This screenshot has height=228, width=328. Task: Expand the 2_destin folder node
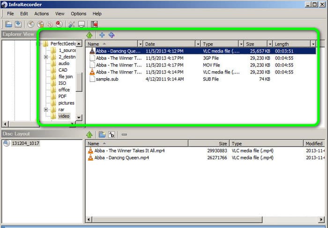tap(46, 57)
